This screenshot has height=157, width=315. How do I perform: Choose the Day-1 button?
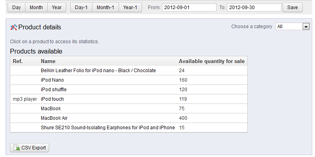coord(81,8)
